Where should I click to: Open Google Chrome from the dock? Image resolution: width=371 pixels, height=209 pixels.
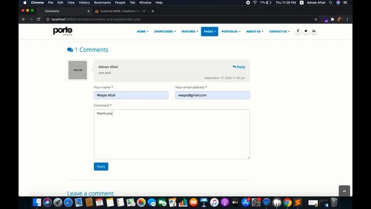tap(288, 203)
